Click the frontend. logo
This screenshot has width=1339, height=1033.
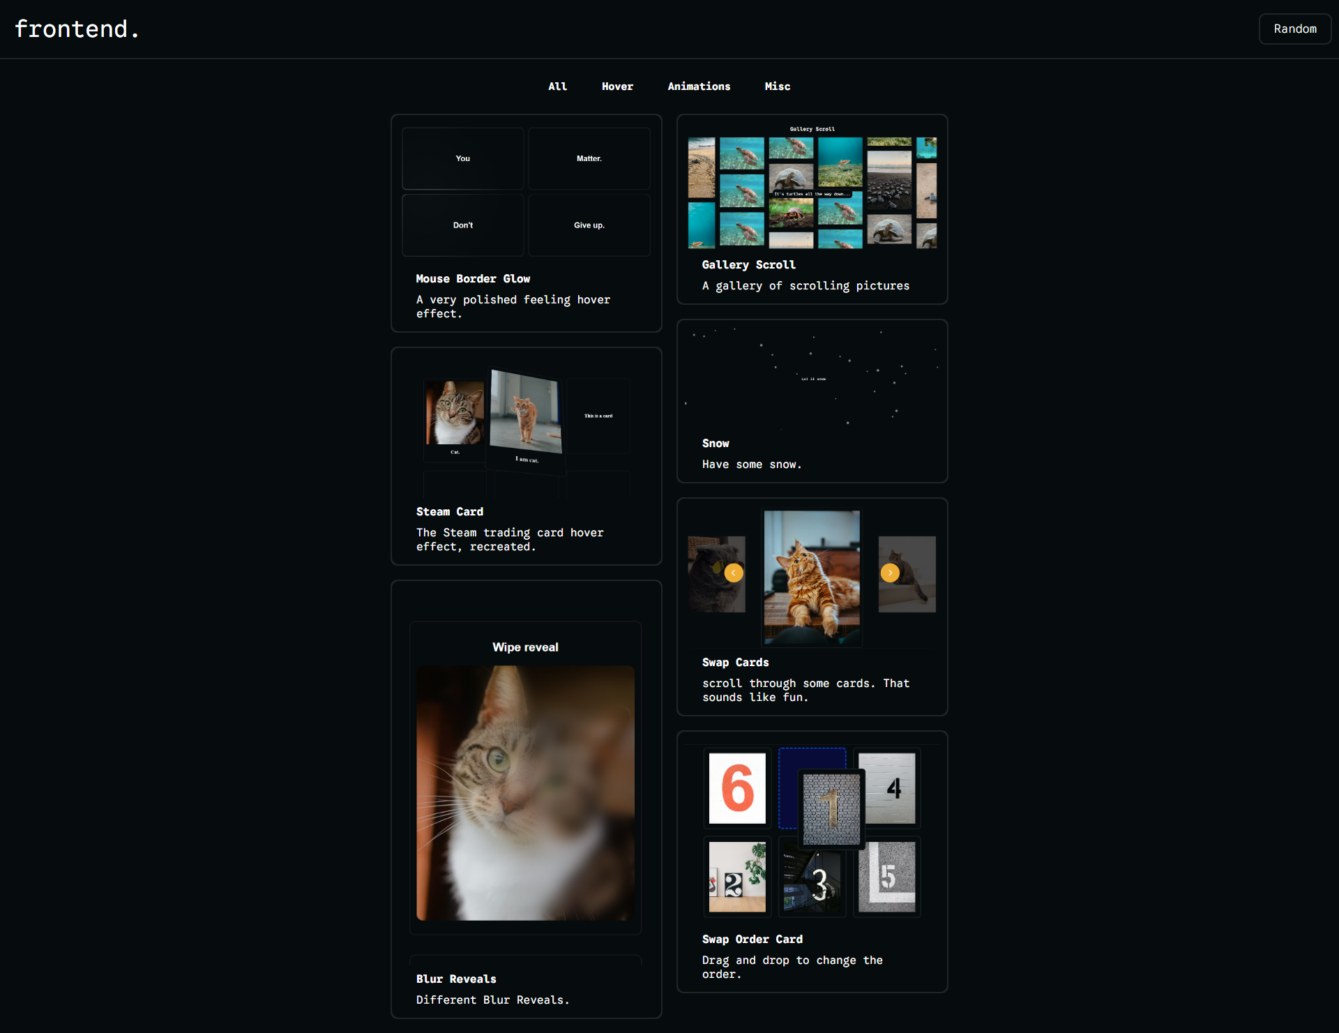(x=77, y=29)
